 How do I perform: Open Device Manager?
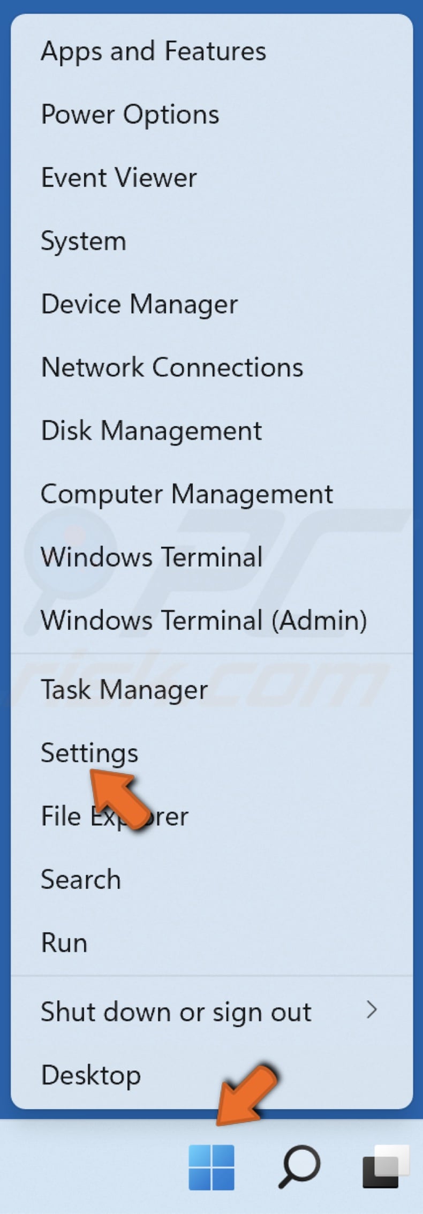pyautogui.click(x=139, y=304)
